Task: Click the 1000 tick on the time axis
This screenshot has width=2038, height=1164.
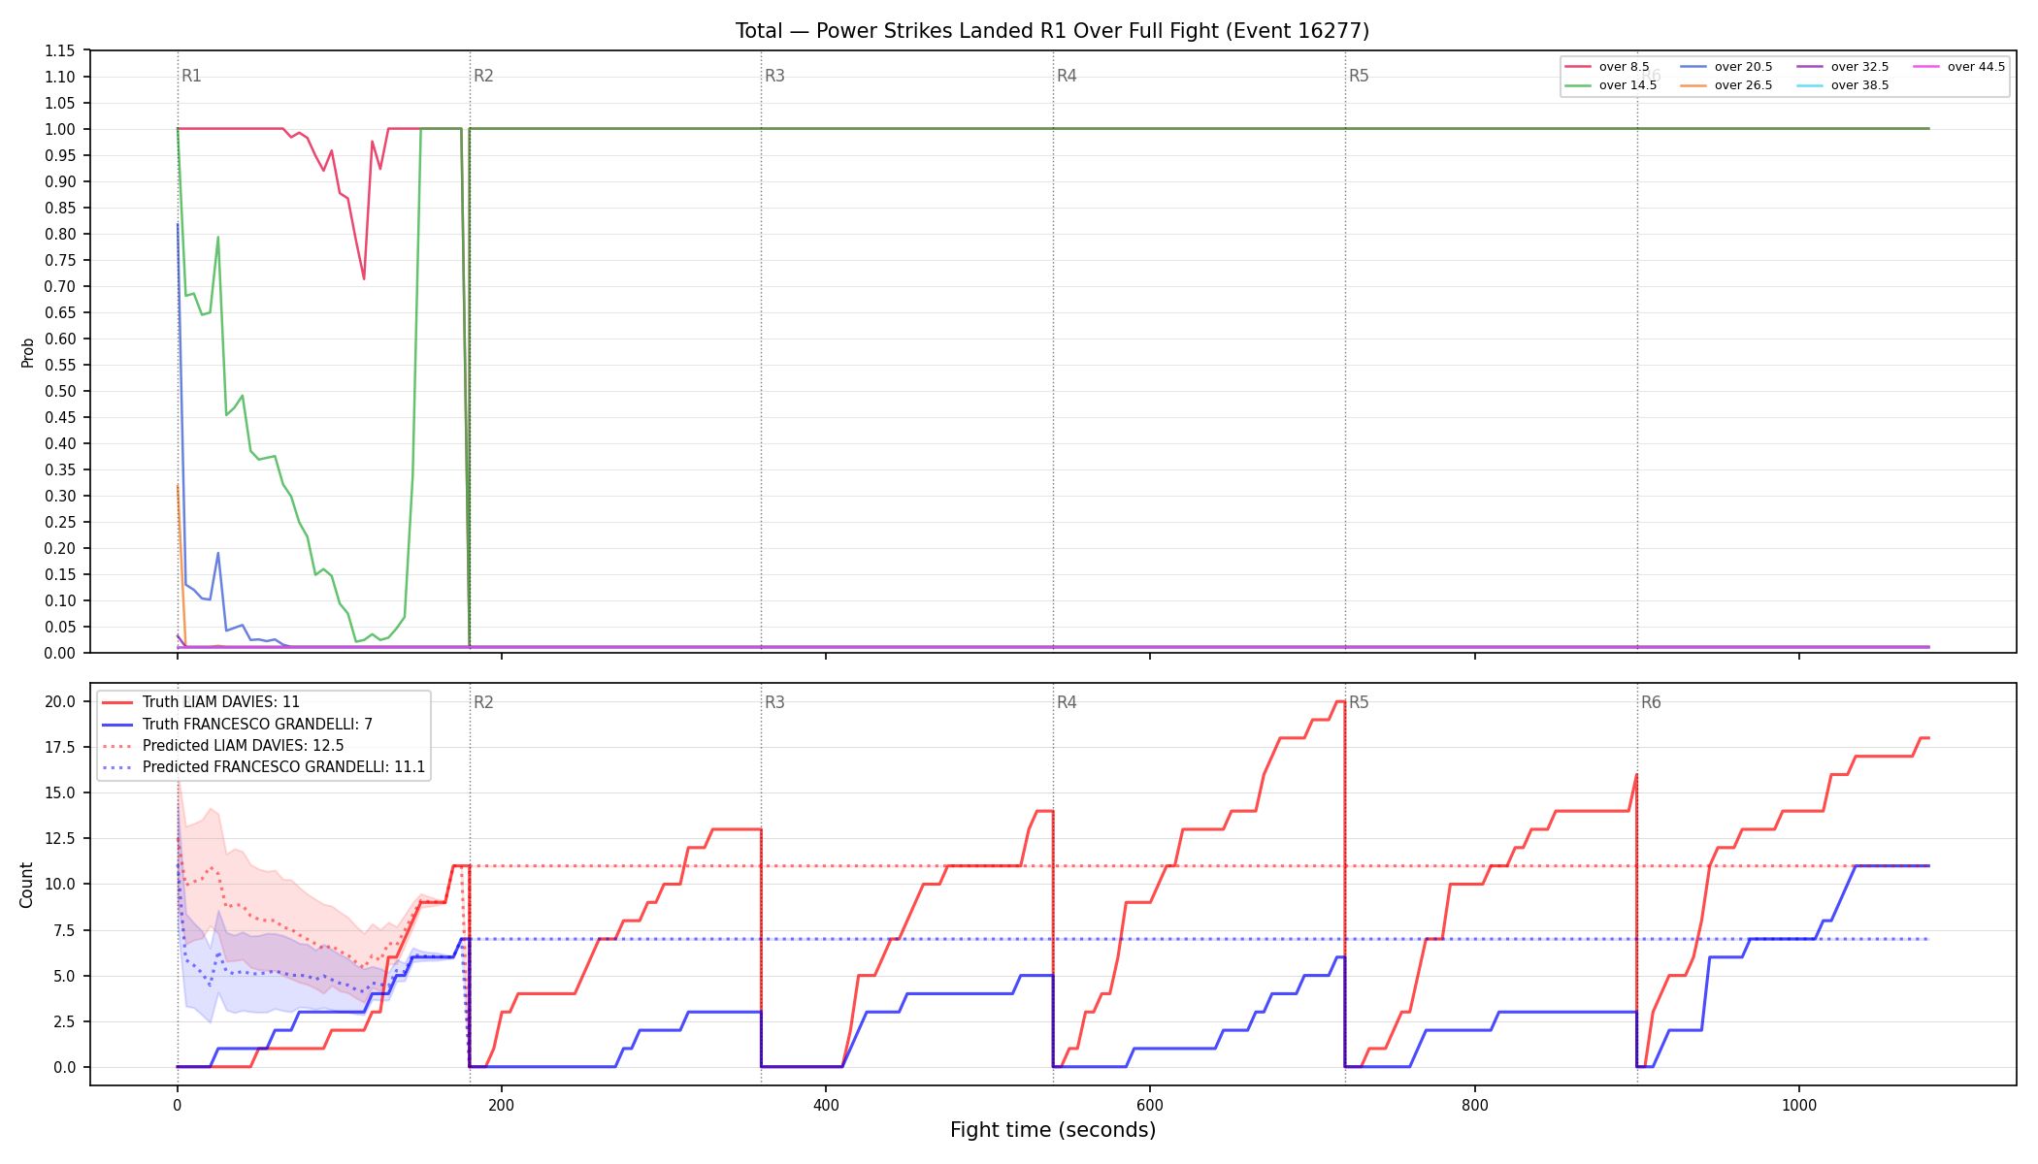Action: (x=1799, y=1104)
